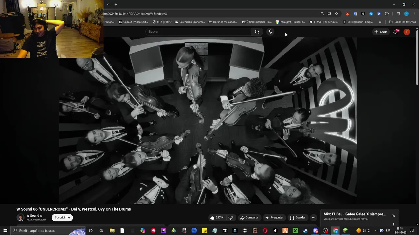Screen dimensions: 419x235
Task: Click the Mix El Bai Galee Galee title
Action: coord(355,214)
